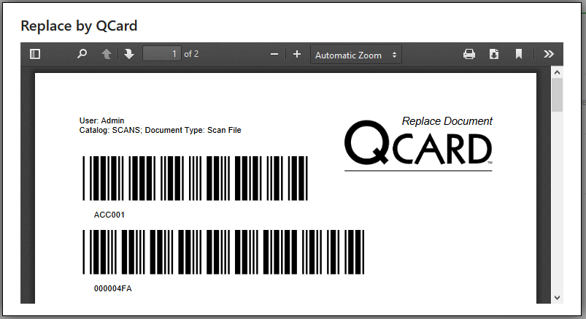Open the Automatic Zoom dropdown
586x319 pixels.
(356, 55)
